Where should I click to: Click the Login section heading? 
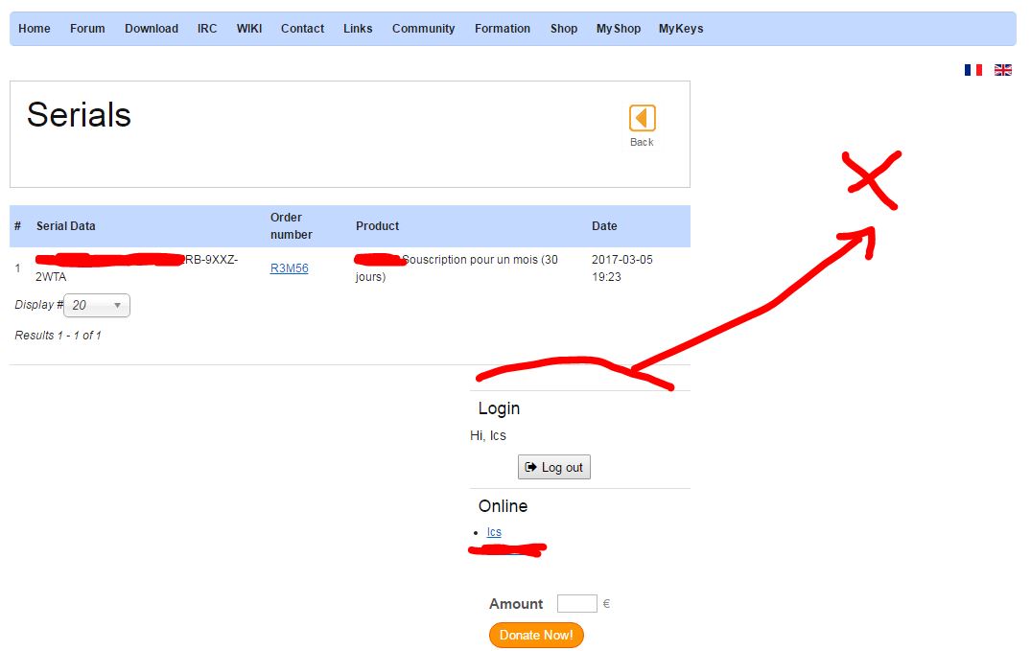tap(499, 408)
